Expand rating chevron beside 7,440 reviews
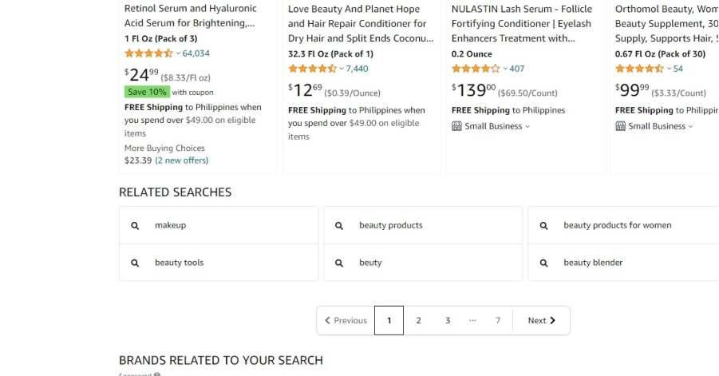Viewport: 719px width, 376px height. point(342,69)
